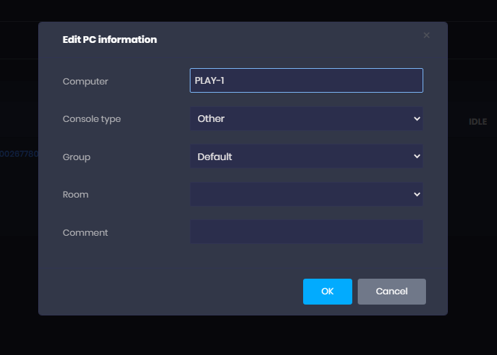Viewport: 497px width, 355px height.
Task: Click the Edit PC information title
Action: (x=110, y=40)
